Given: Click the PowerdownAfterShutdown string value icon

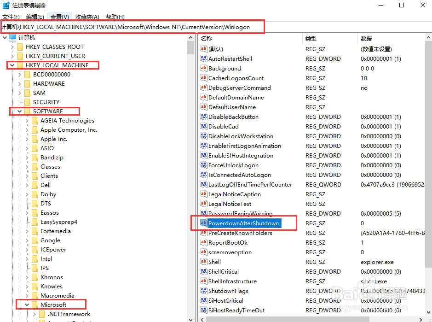Looking at the screenshot, I should pos(203,223).
